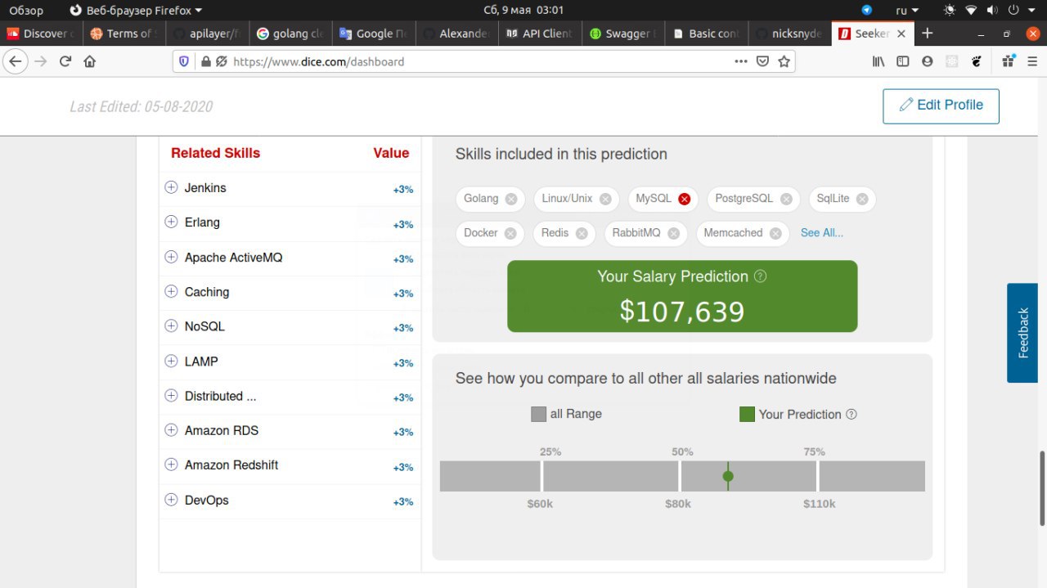Open clock and calendar in top bar
Viewport: 1047px width, 588px height.
(523, 11)
